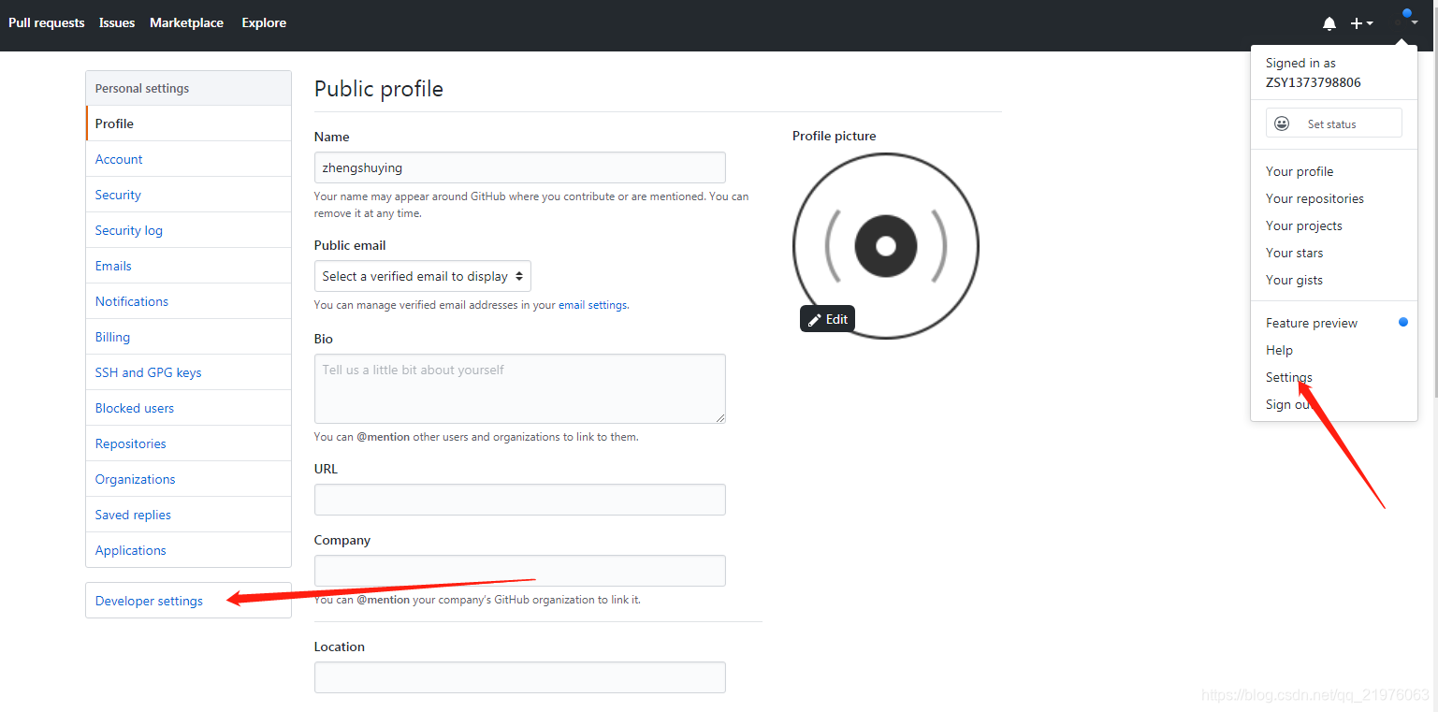Open Applications settings in sidebar
1438x712 pixels.
[189, 550]
